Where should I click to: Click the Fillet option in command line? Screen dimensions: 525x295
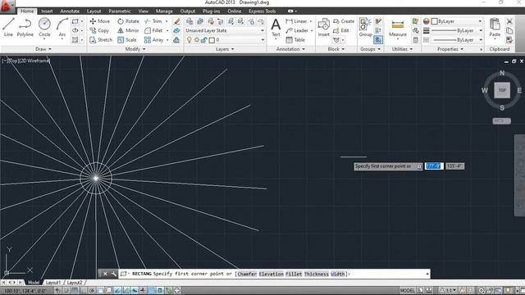[294, 274]
